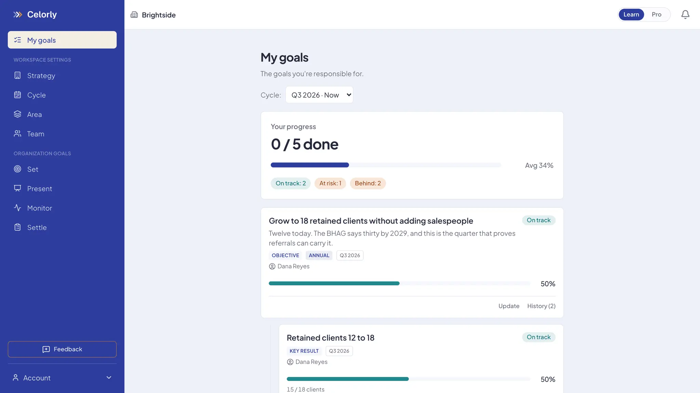Click the 'On track: 2' status chip

coord(291,183)
